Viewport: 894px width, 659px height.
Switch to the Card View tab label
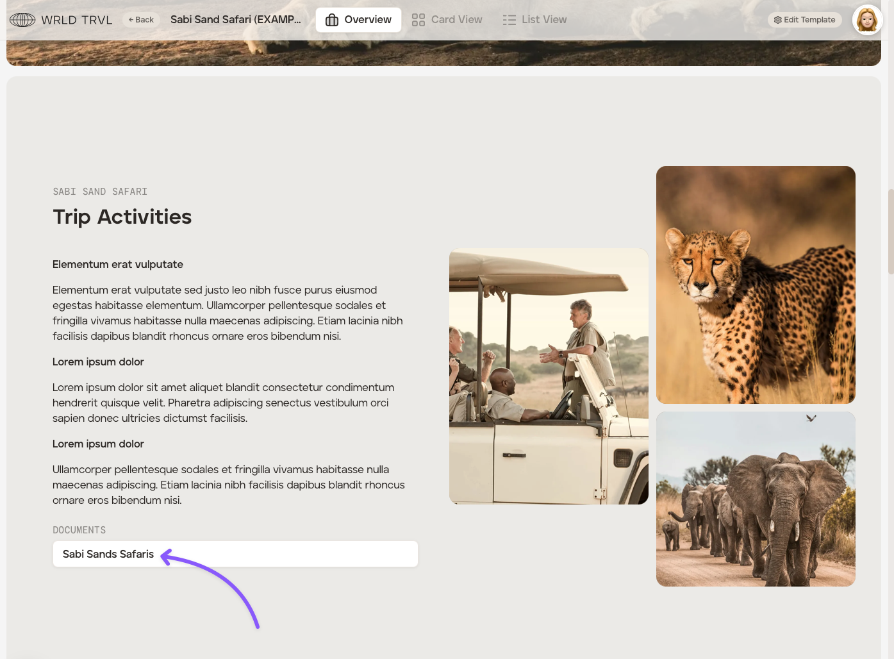pyautogui.click(x=456, y=20)
